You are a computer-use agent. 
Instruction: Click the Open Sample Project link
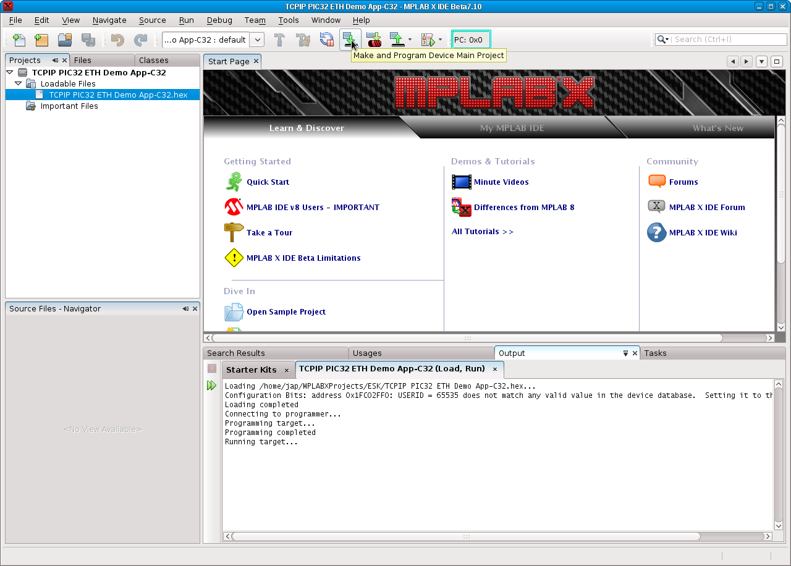click(286, 312)
